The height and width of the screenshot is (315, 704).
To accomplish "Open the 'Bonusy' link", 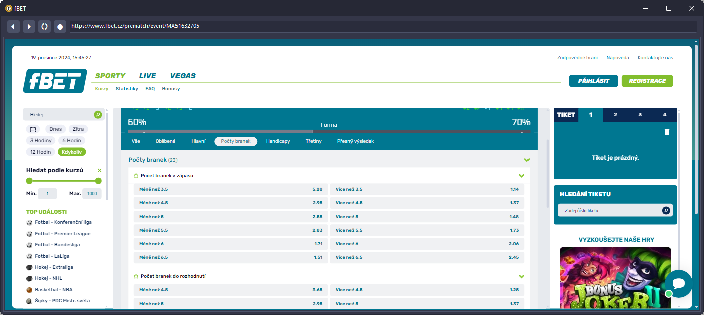I will pyautogui.click(x=171, y=89).
